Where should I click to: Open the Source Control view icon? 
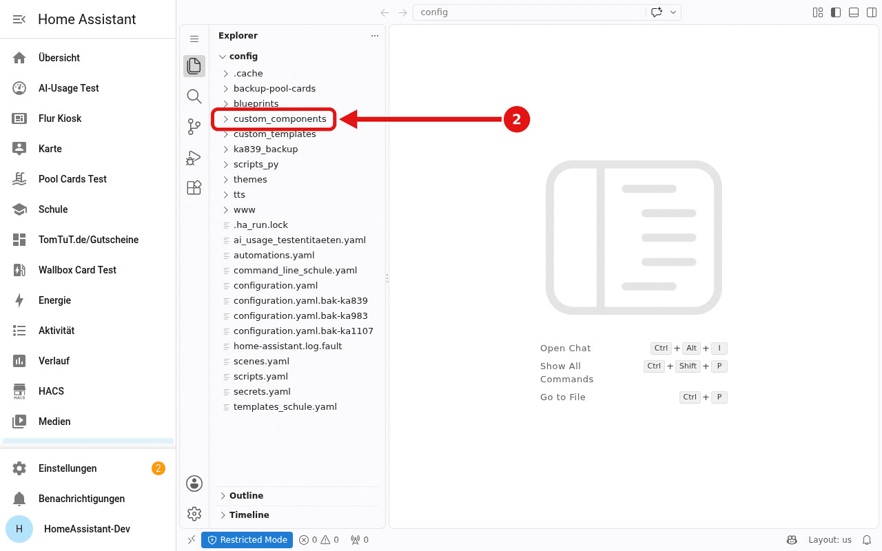click(194, 127)
